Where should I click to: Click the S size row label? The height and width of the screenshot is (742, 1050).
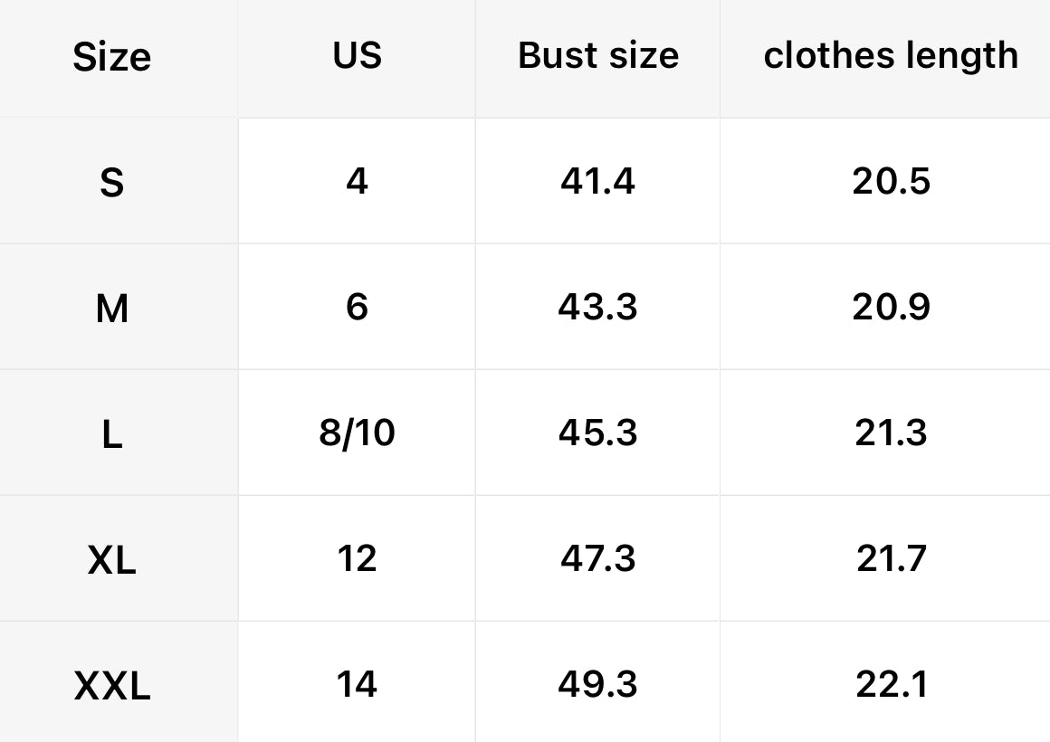click(111, 184)
